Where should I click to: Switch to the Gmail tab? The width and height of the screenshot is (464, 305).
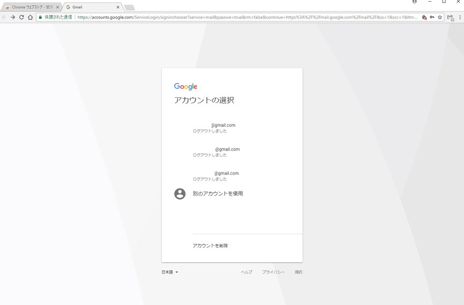coord(92,7)
